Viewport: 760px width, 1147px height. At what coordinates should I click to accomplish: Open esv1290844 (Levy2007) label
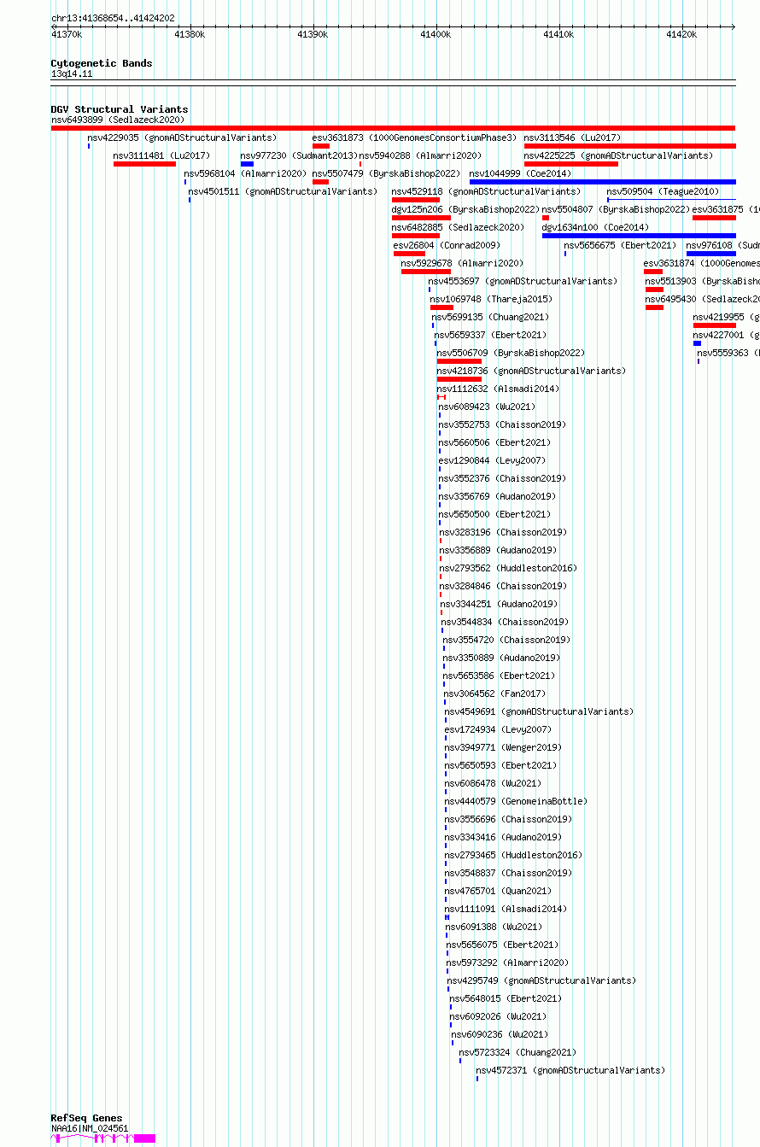pos(492,460)
